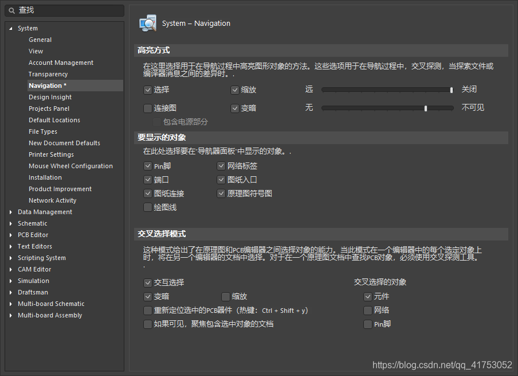
Task: Enable 重新定位选中的PCB器件 option
Action: [x=147, y=310]
